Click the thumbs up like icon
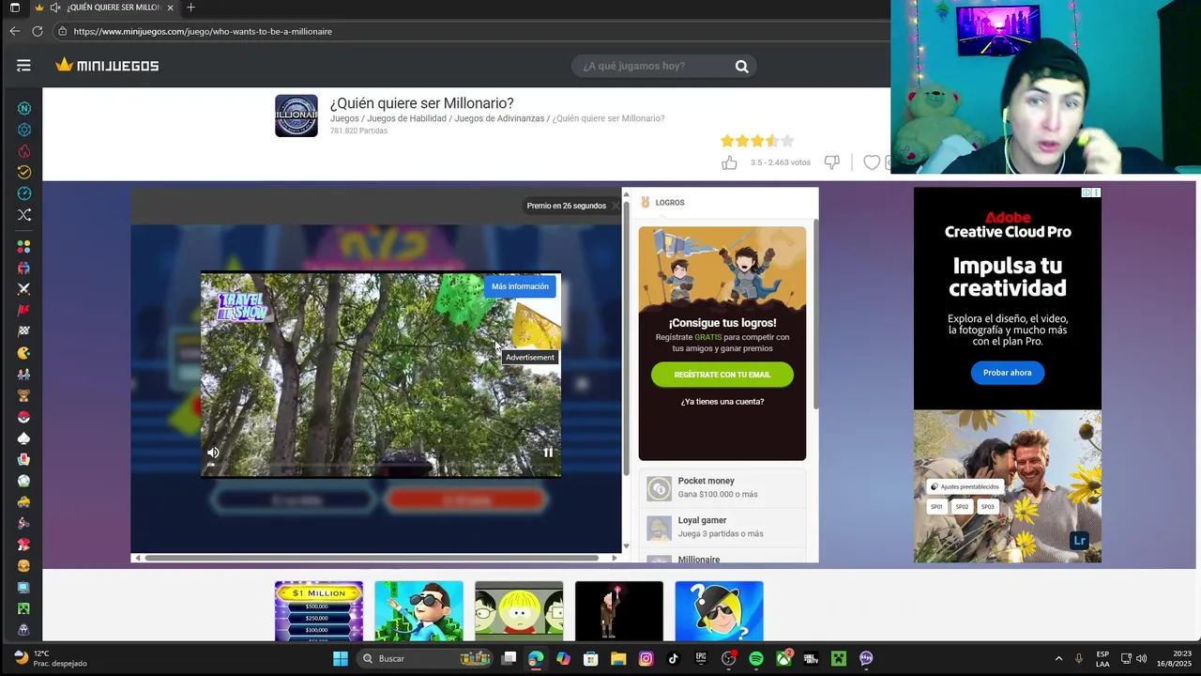 pyautogui.click(x=729, y=162)
